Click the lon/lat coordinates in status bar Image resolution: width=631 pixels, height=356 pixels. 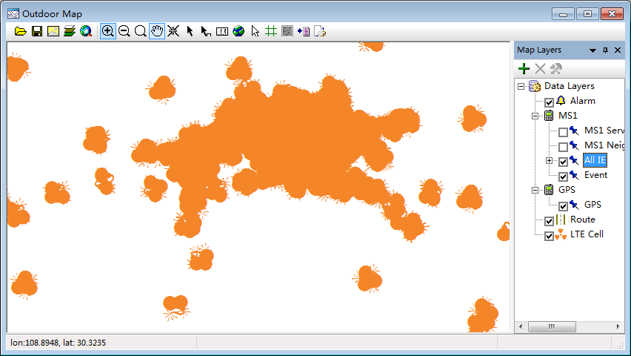[58, 343]
